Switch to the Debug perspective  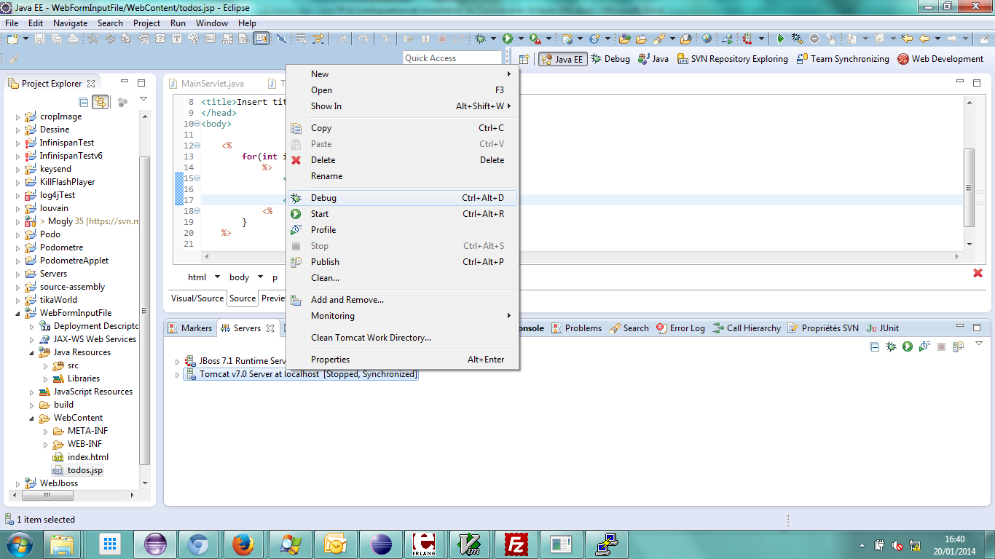pos(610,59)
